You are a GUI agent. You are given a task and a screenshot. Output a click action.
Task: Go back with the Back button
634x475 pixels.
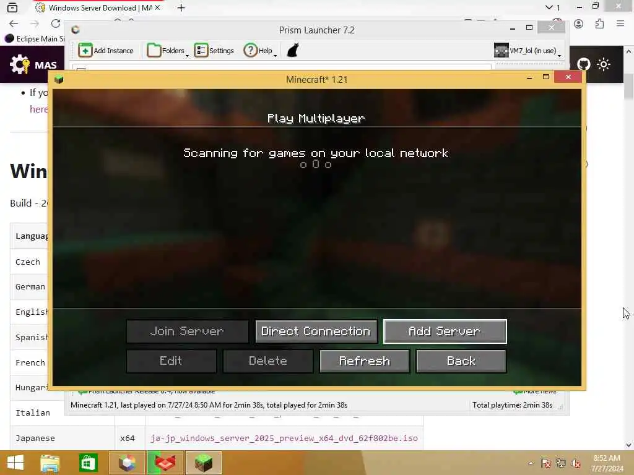(x=461, y=361)
